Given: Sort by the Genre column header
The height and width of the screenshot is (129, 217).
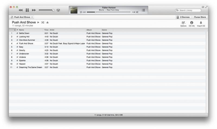Looking at the screenshot, I should point(107,30).
